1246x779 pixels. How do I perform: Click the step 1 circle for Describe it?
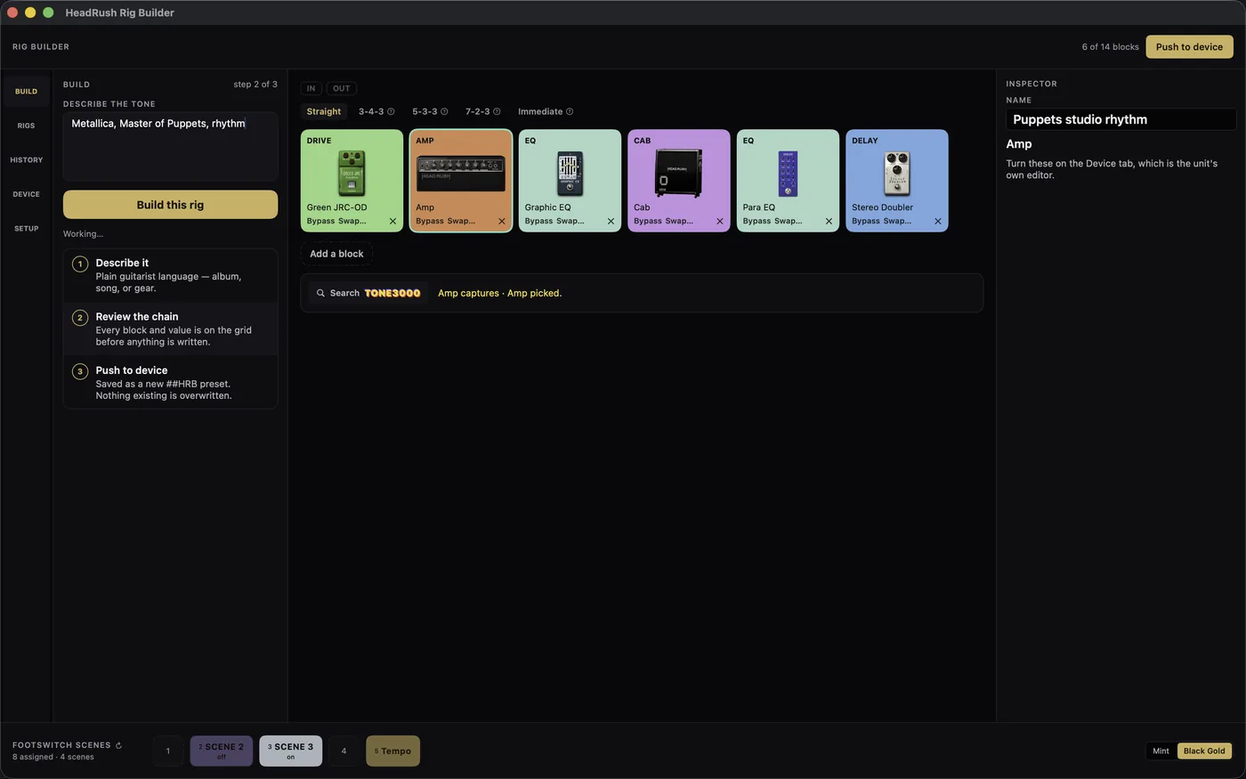click(x=80, y=264)
